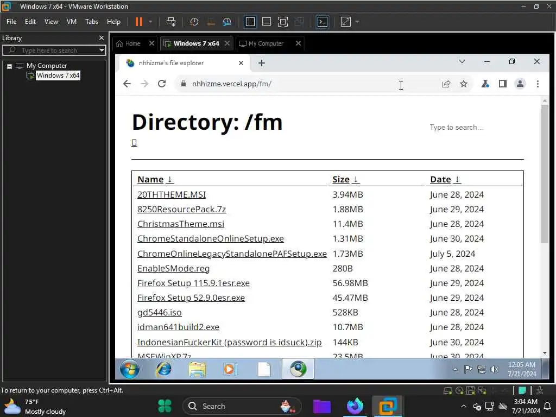Open the File menu in VMware
The image size is (556, 417).
click(x=11, y=22)
